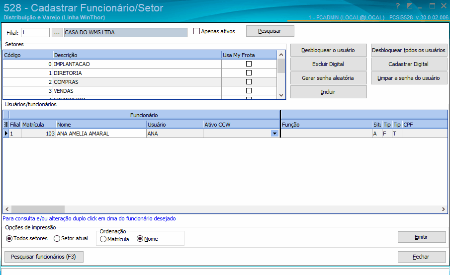
Task: Click Desbloquear o usuário button
Action: coord(328,50)
